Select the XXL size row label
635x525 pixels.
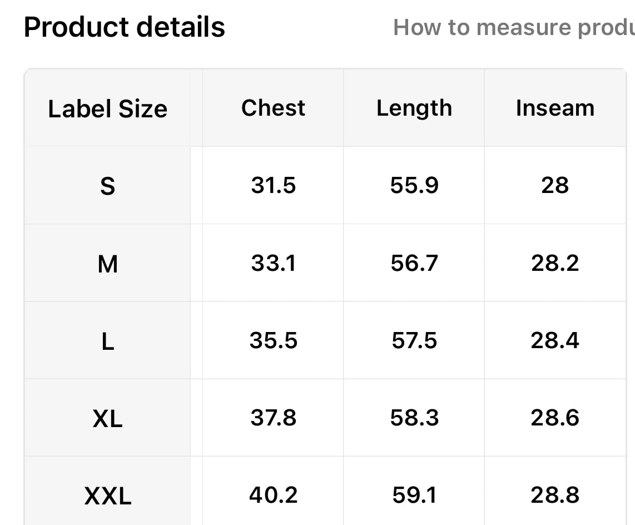[x=107, y=496]
